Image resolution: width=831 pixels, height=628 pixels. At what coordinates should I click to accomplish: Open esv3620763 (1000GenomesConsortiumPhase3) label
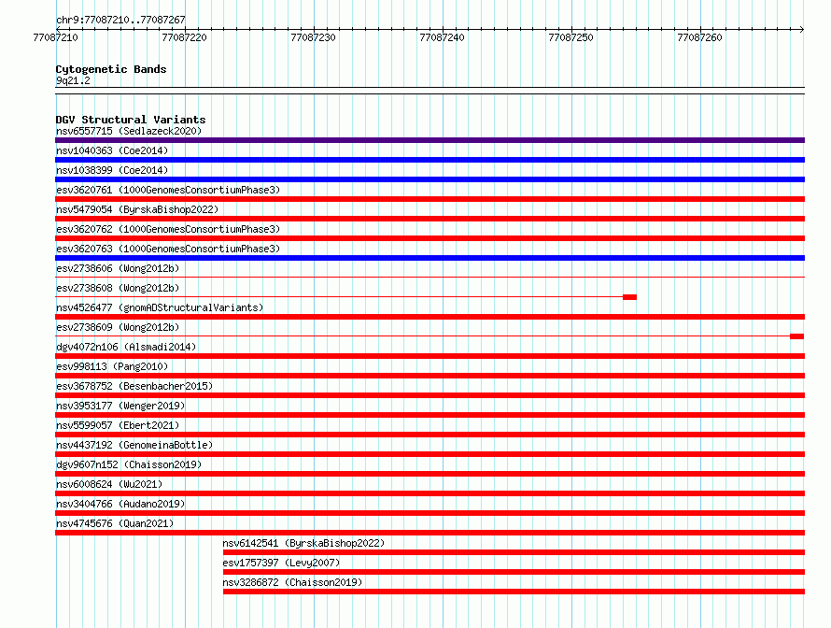click(168, 249)
